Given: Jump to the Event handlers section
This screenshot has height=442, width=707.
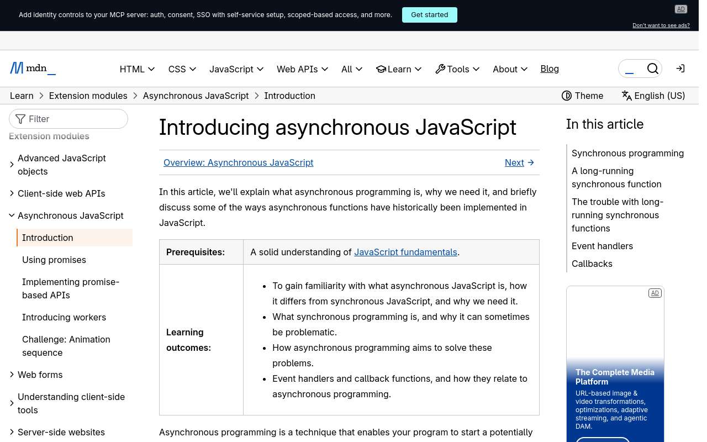Looking at the screenshot, I should [602, 246].
